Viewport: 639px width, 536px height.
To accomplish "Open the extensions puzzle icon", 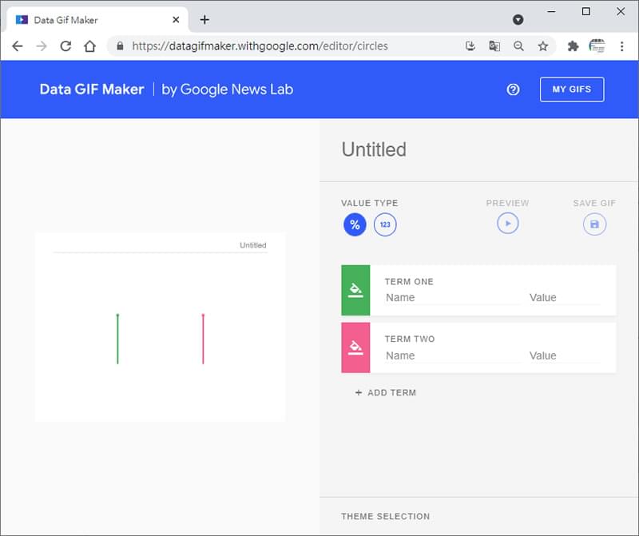I will pyautogui.click(x=573, y=46).
